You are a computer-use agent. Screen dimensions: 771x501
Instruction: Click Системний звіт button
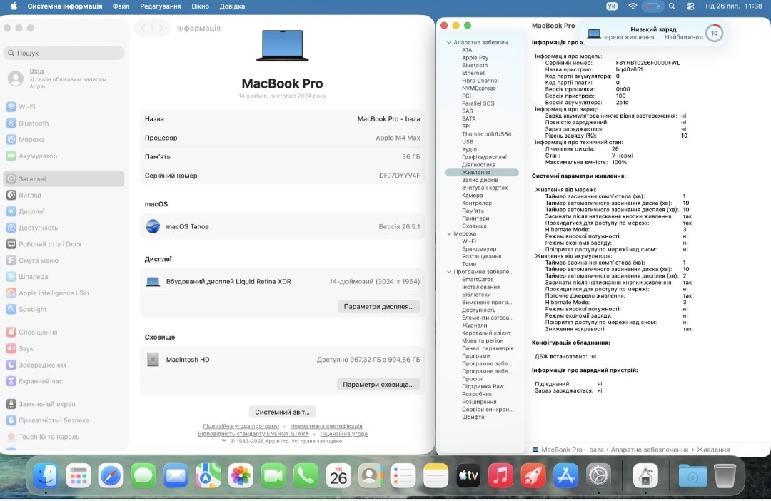(x=282, y=412)
